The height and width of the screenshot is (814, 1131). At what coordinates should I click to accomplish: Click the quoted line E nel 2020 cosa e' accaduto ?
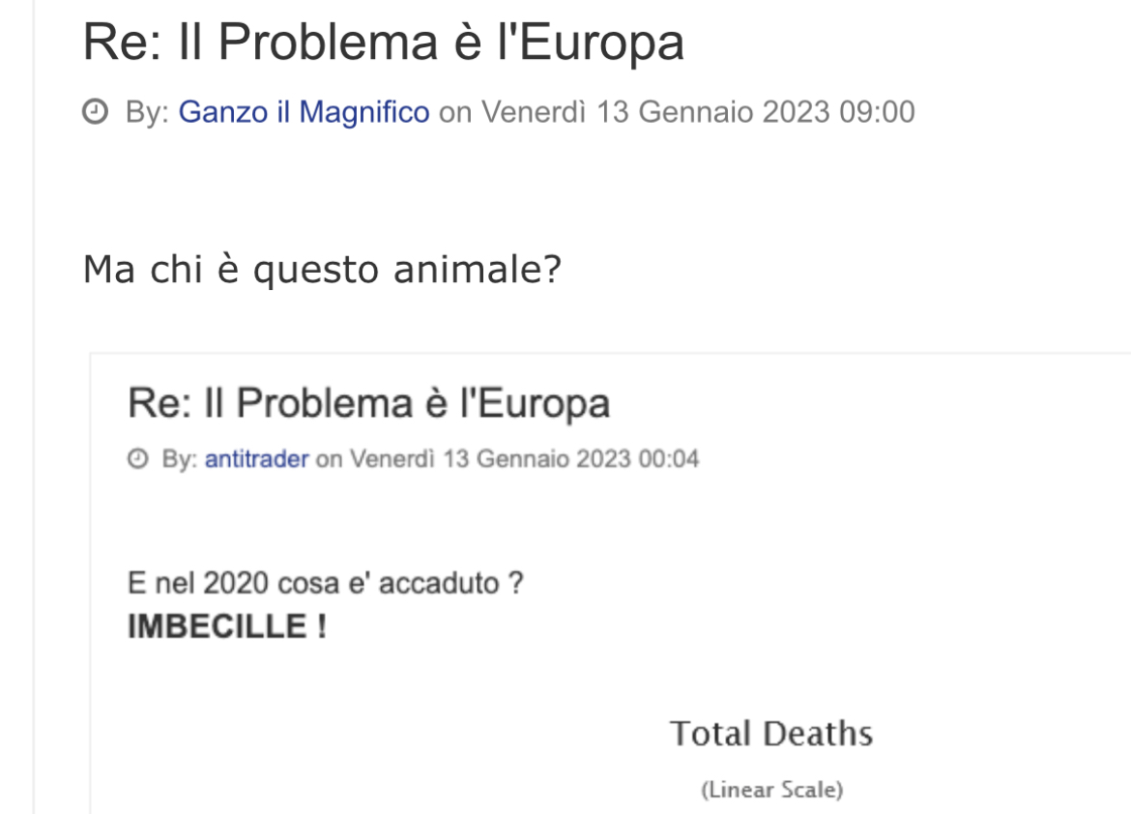click(x=326, y=583)
